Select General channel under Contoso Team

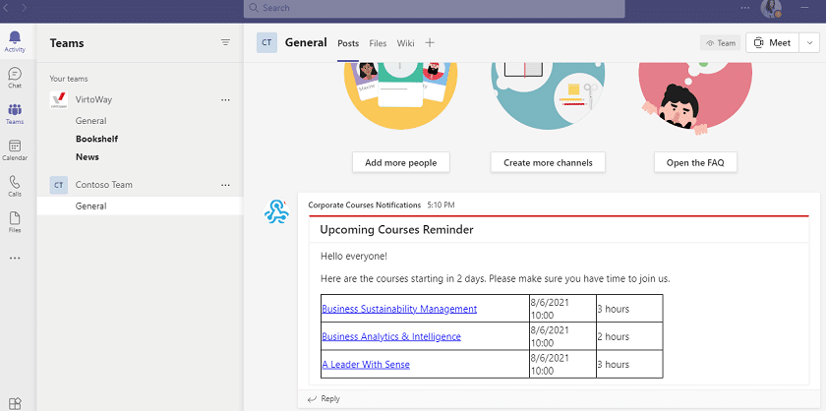coord(140,206)
